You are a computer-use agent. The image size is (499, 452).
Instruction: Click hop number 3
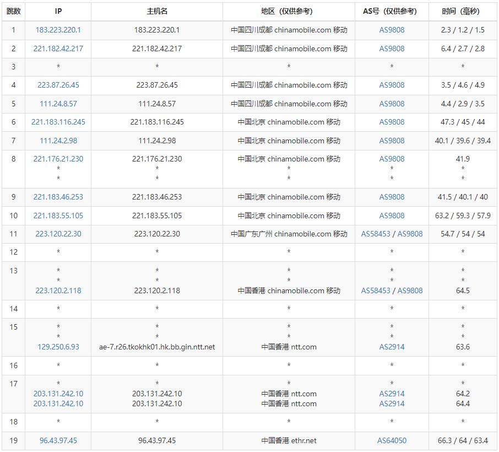tap(13, 67)
